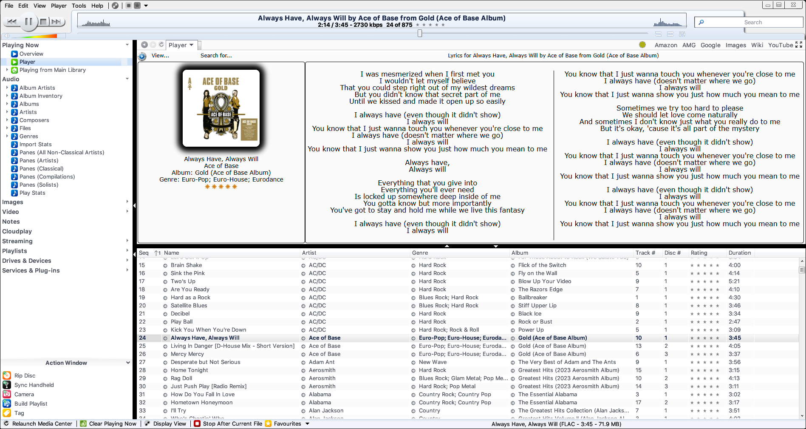
Task: Select track row Mercy Mercy
Action: click(x=467, y=354)
